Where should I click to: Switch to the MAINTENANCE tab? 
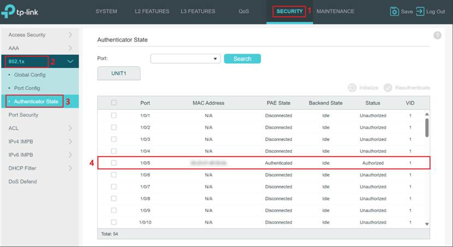coord(335,11)
